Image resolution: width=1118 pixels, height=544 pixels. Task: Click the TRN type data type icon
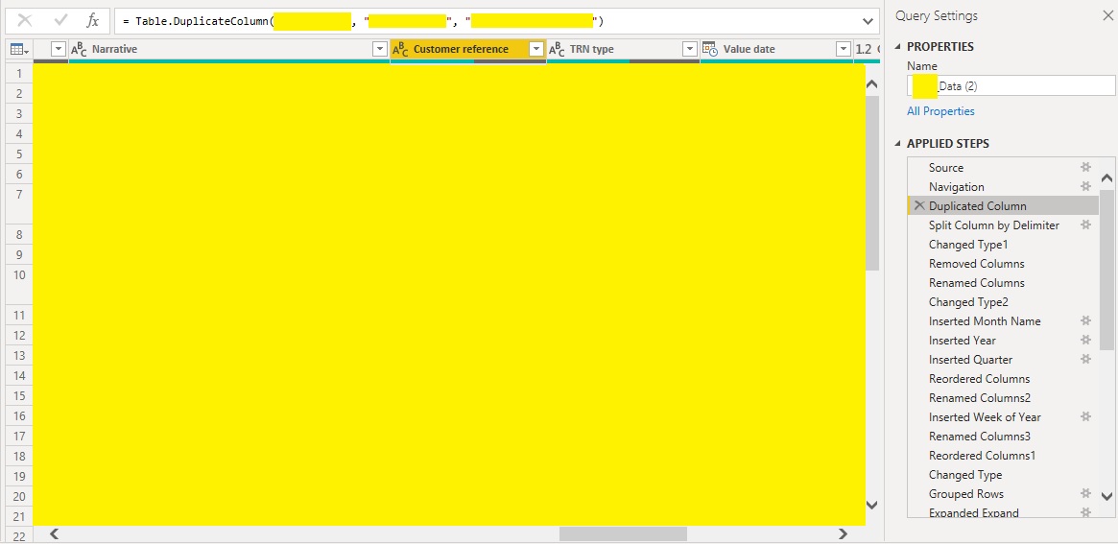click(557, 49)
